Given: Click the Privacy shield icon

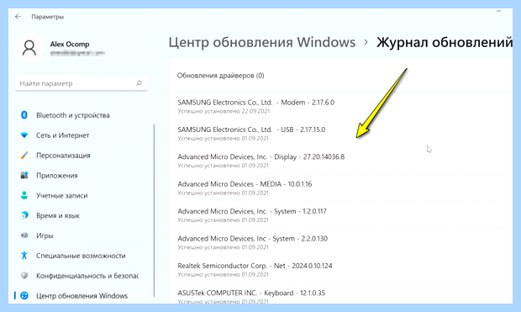Looking at the screenshot, I should coord(24,275).
